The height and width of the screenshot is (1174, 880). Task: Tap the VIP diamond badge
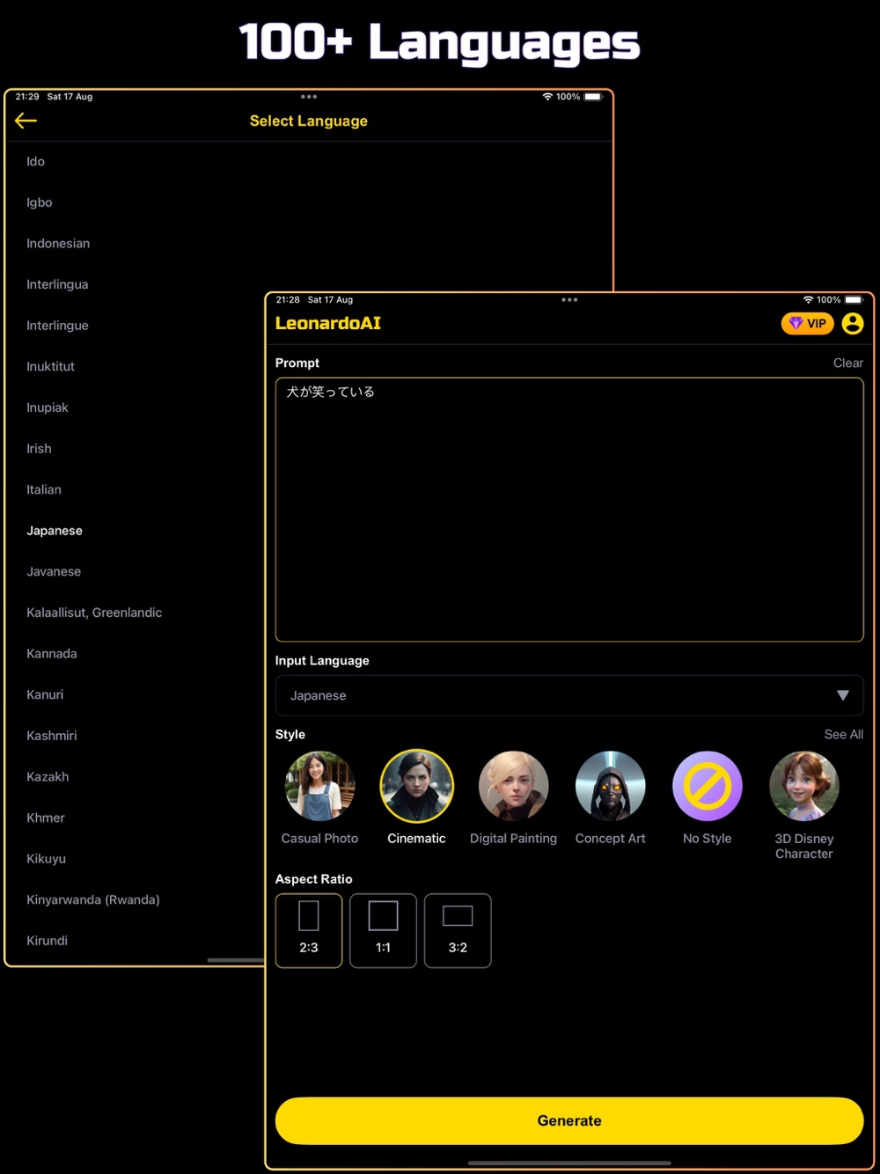(807, 324)
